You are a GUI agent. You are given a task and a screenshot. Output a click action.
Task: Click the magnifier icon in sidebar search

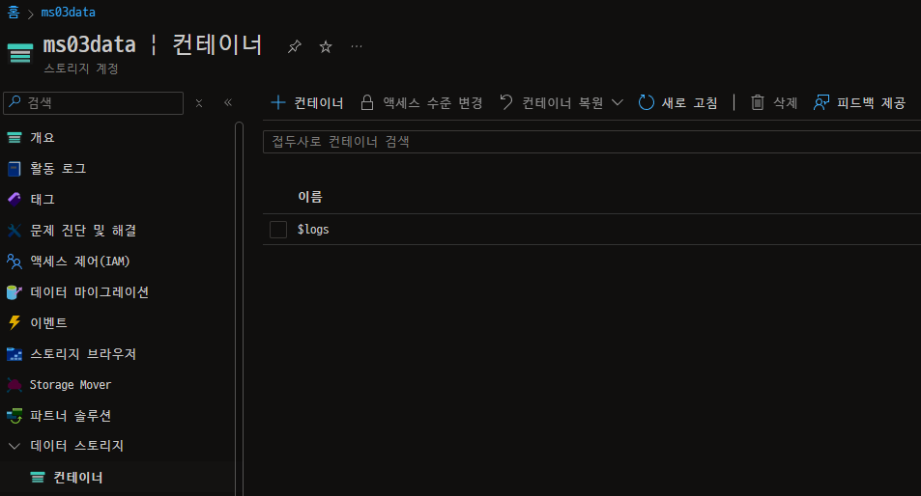(x=14, y=101)
